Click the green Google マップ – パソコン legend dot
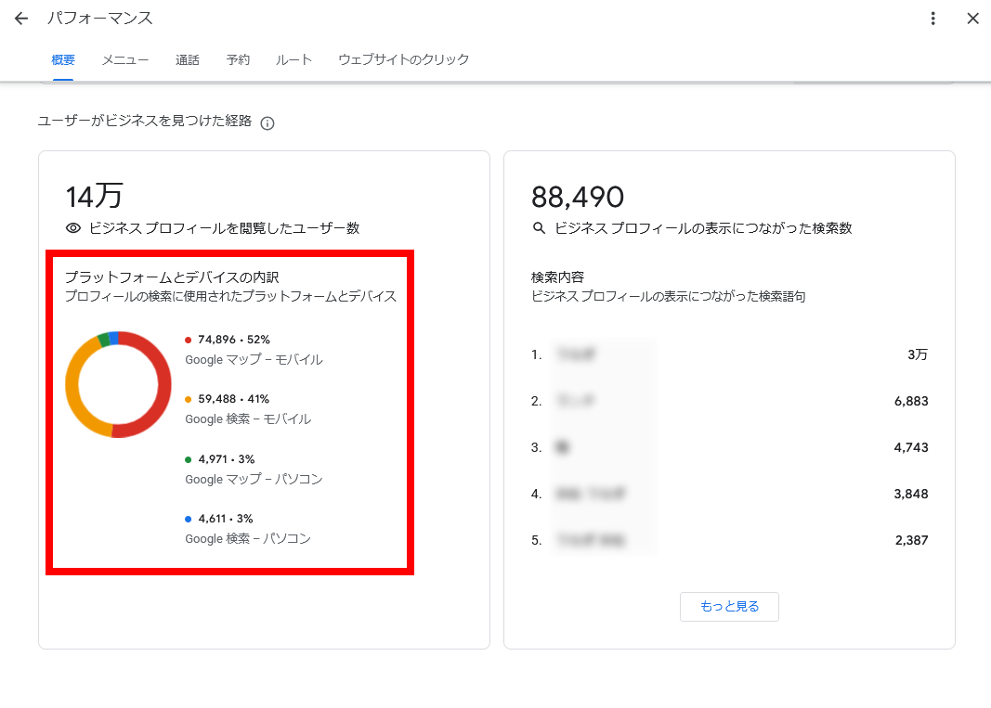Screen dimensions: 991x708 coord(189,459)
